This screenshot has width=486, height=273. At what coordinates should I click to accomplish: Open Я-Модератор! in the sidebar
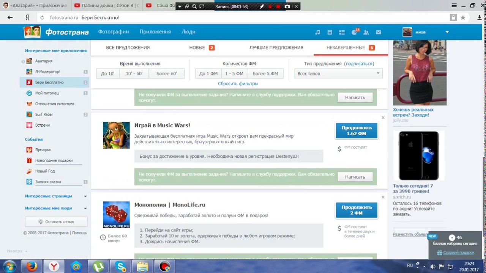47,72
